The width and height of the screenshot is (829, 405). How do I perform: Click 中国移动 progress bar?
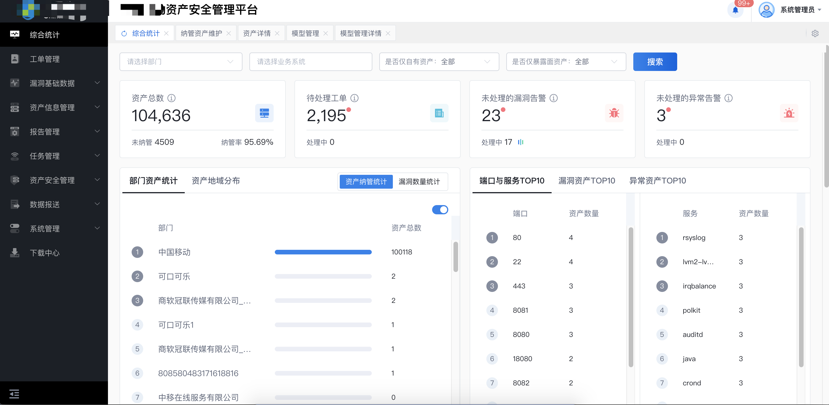coord(323,252)
